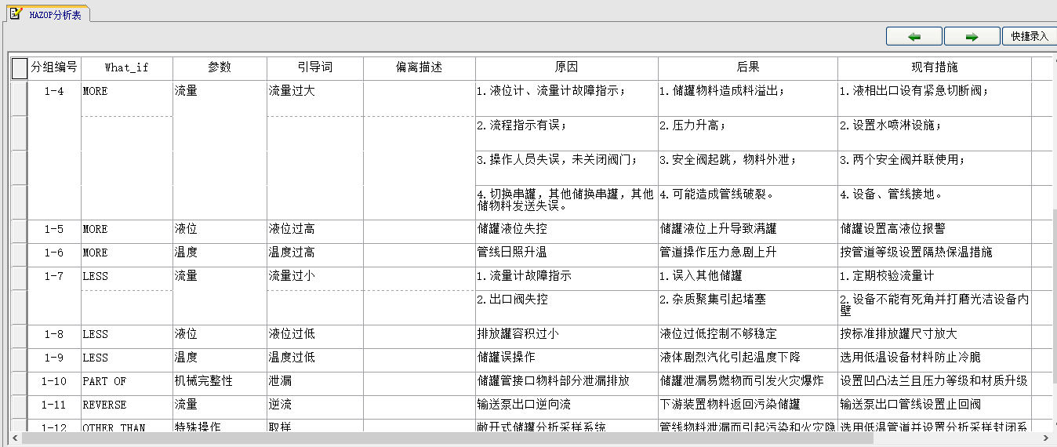1057x447 pixels.
Task: Select group number cell 1-10
Action: coord(54,382)
